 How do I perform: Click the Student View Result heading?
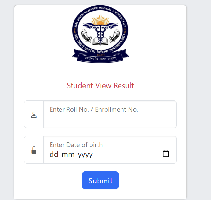100,86
